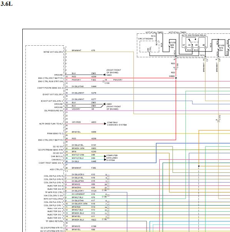Screen dimensions: 230x232
Task: Select wire code K124
Action: 94,191
